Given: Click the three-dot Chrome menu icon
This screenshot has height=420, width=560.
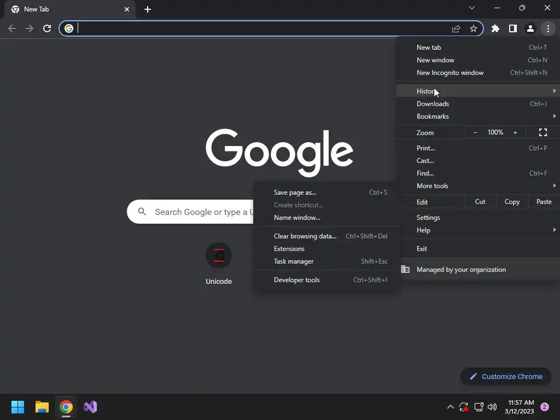Looking at the screenshot, I should pyautogui.click(x=548, y=28).
